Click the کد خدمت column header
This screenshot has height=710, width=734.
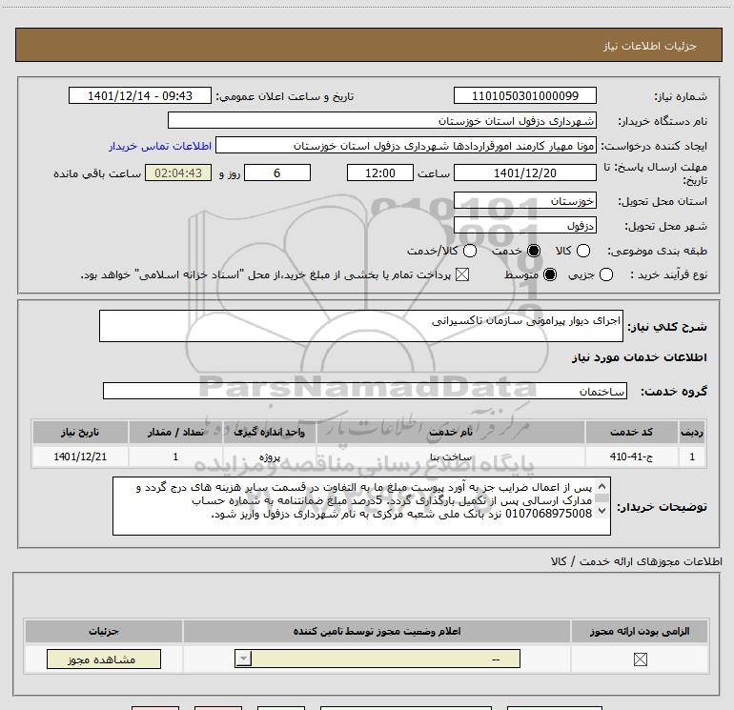(631, 432)
